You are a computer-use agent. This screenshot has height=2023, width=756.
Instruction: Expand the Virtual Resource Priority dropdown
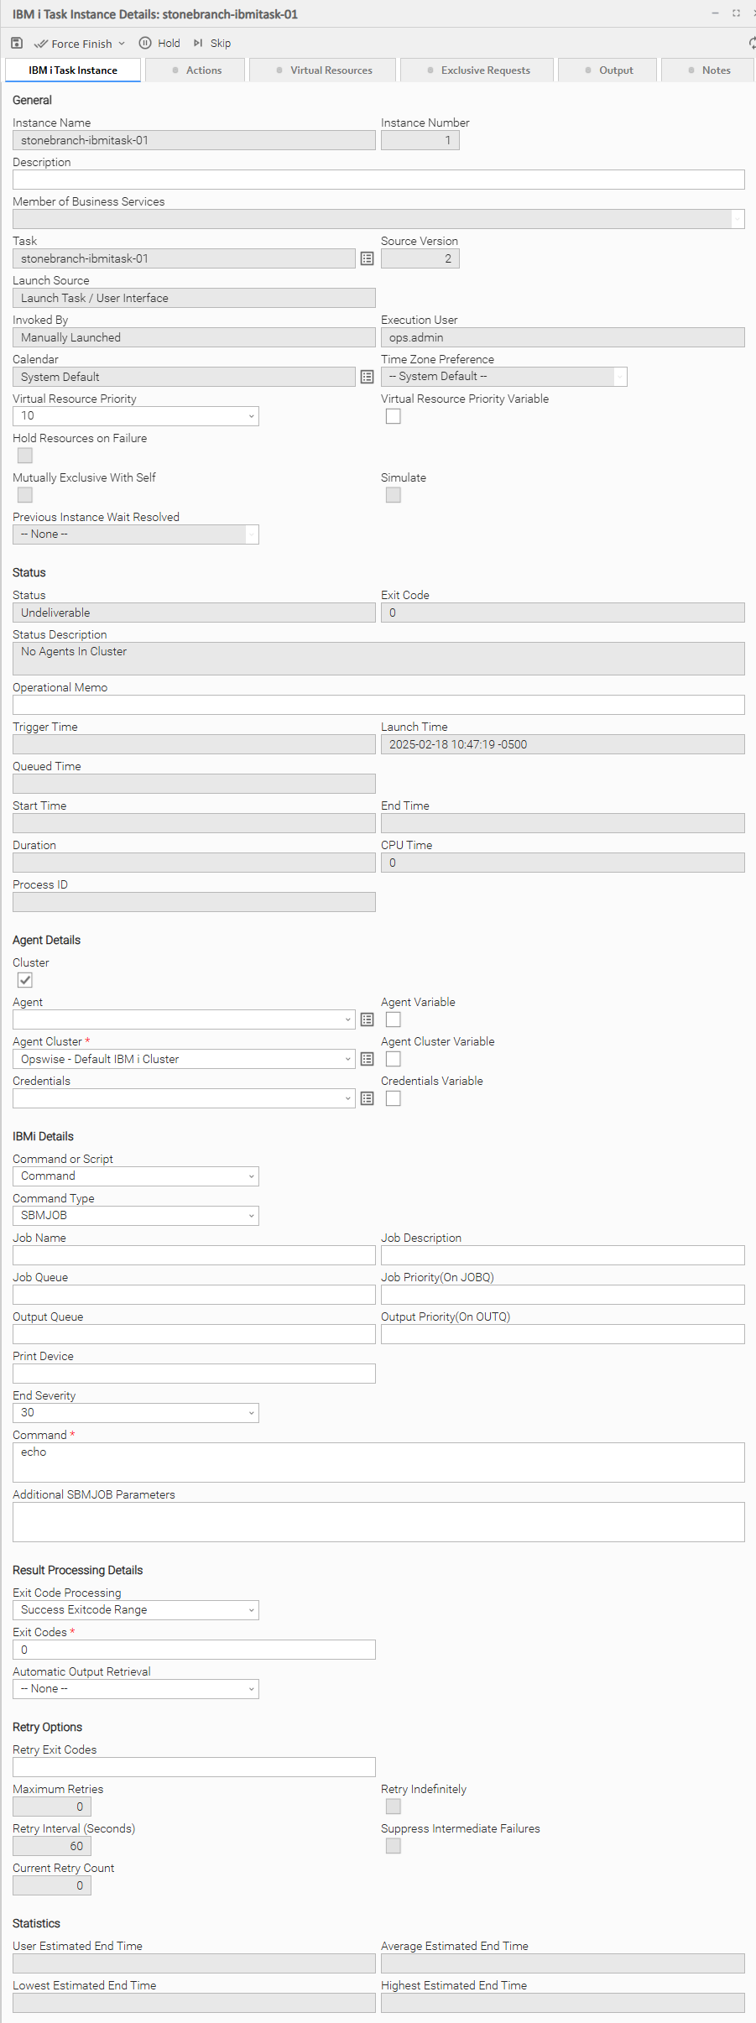[136, 416]
